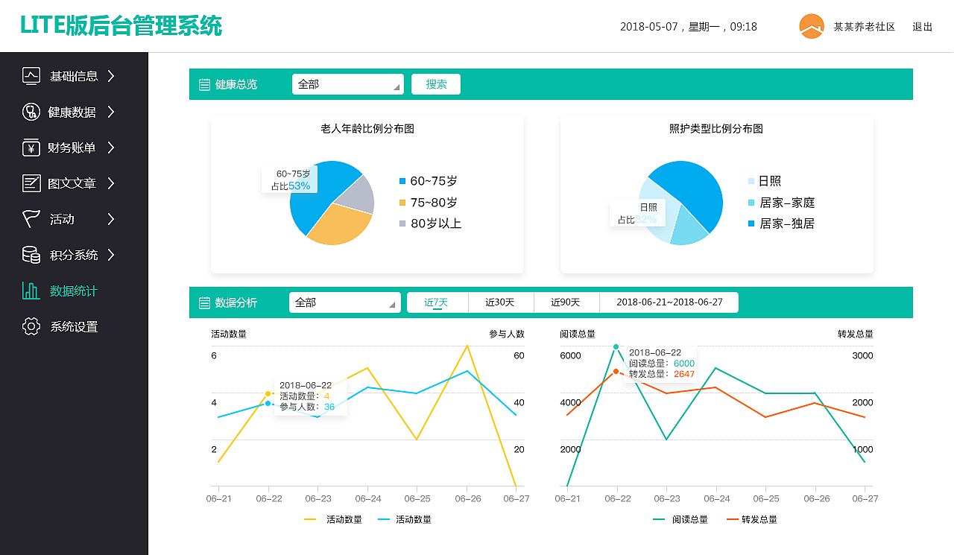Viewport: 954px width, 555px height.
Task: Expand the 财务账单 chevron
Action: [x=111, y=148]
